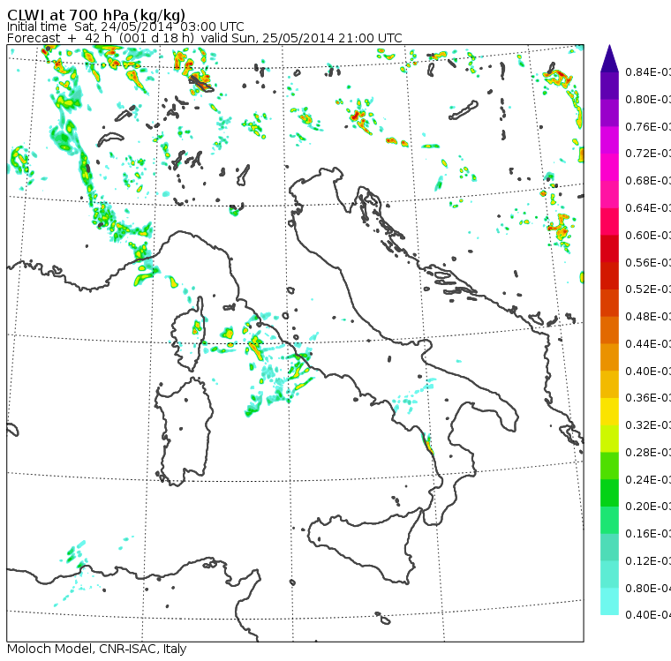Click the 0.72E-03 colorbar label
The height and width of the screenshot is (661, 671).
click(648, 154)
